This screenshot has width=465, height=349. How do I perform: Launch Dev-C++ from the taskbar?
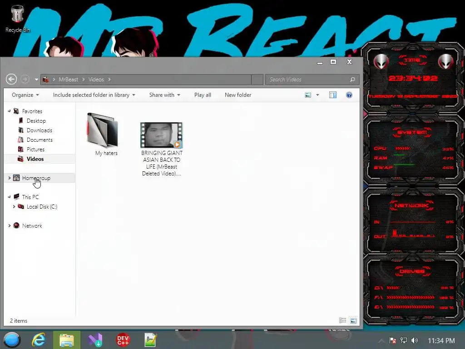[123, 340]
